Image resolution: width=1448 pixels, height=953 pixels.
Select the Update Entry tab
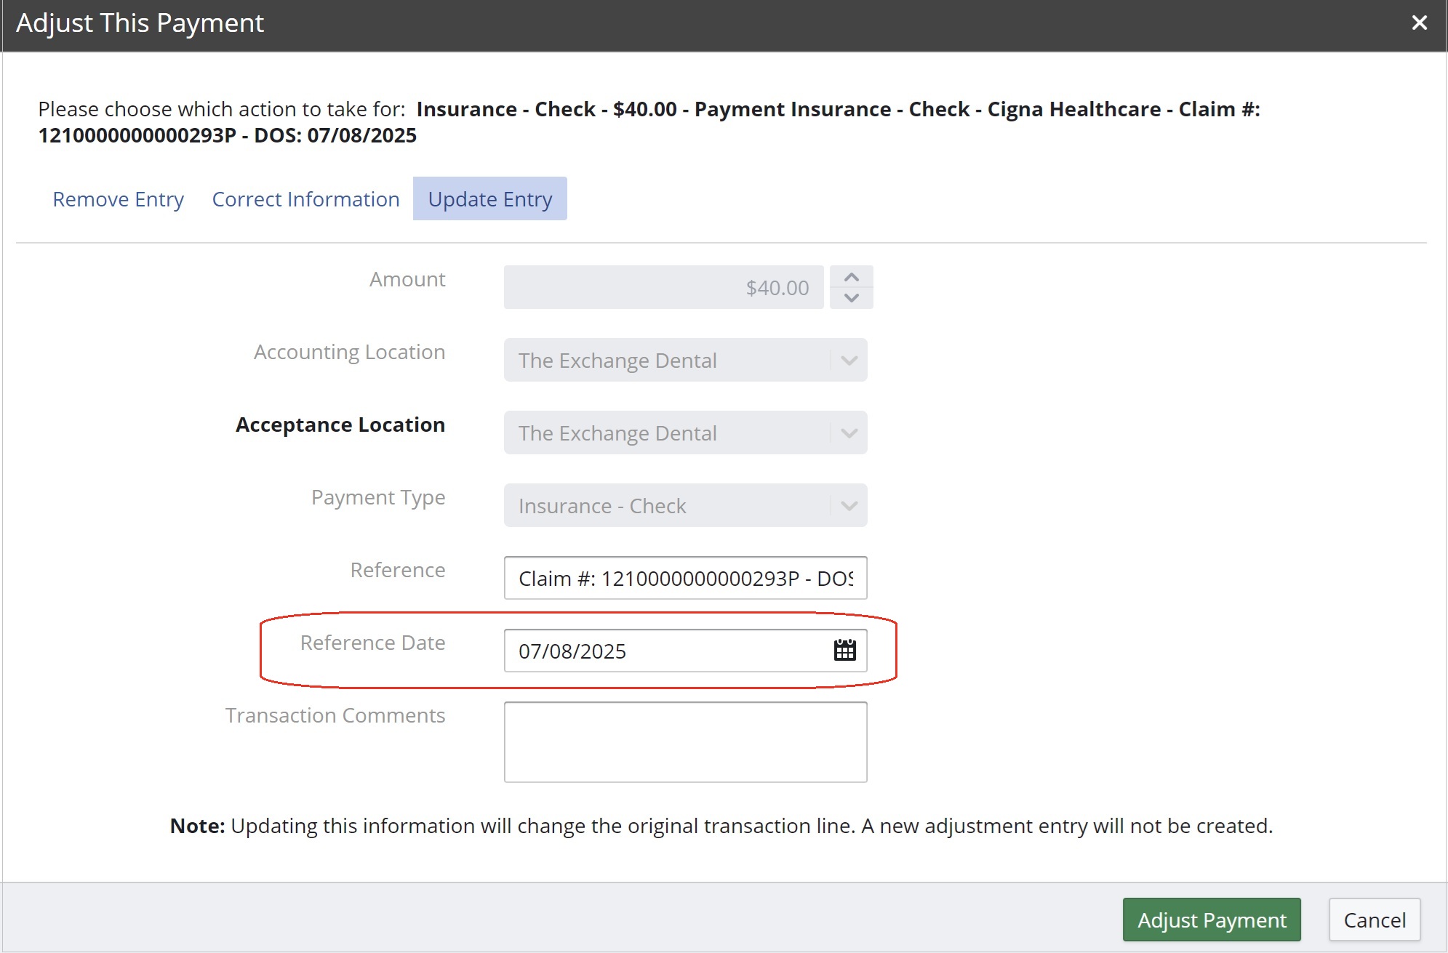click(x=490, y=199)
